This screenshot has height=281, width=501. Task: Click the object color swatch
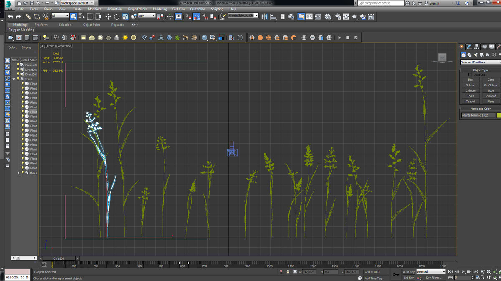pyautogui.click(x=498, y=115)
